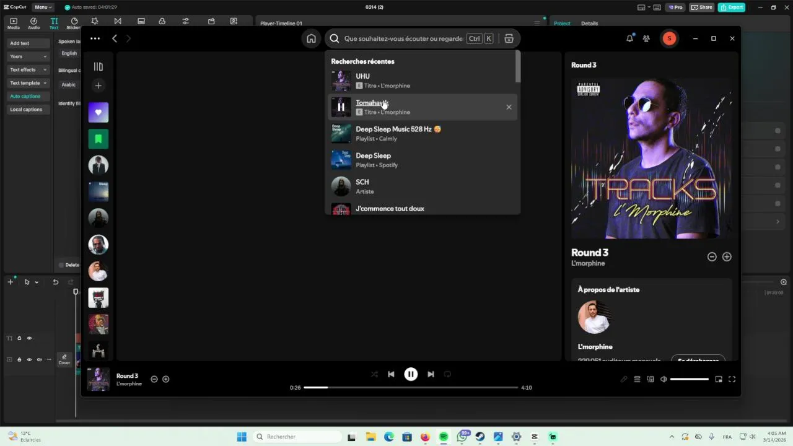This screenshot has width=793, height=446.
Task: Adjust Spotify volume slider
Action: [689, 379]
